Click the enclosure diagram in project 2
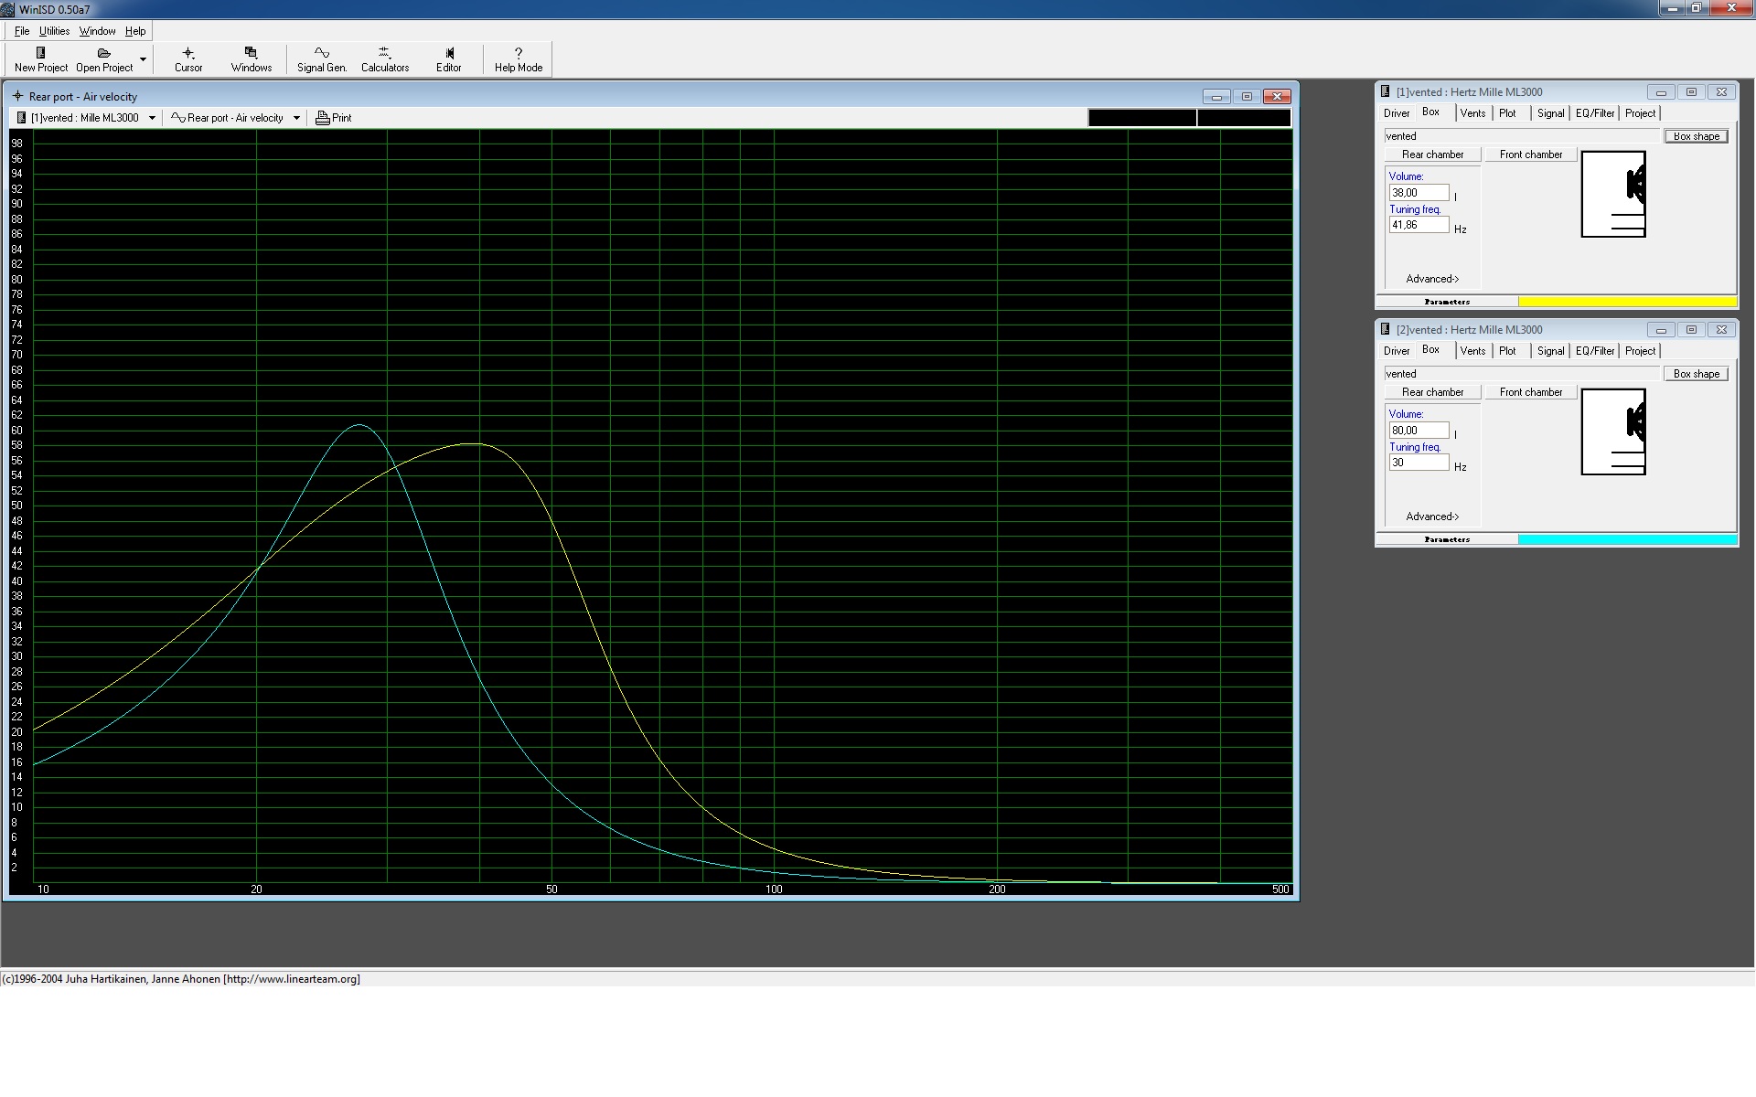 click(1613, 432)
